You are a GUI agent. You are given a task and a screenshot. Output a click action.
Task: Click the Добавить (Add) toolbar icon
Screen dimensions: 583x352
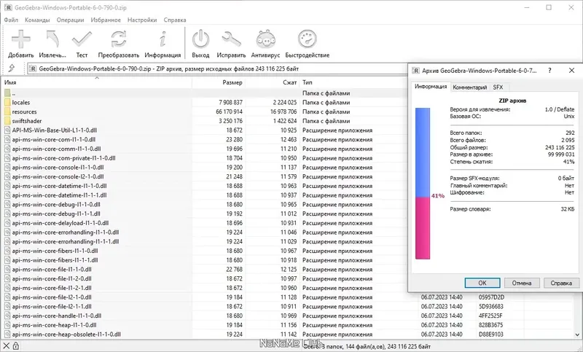[21, 39]
